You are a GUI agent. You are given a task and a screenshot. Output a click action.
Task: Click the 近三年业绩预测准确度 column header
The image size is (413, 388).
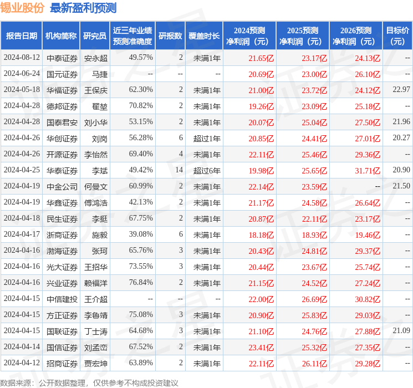[132, 36]
